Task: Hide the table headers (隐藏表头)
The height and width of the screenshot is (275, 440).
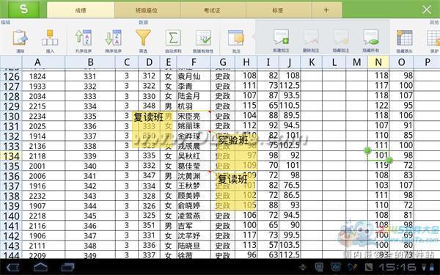Action: (404, 41)
